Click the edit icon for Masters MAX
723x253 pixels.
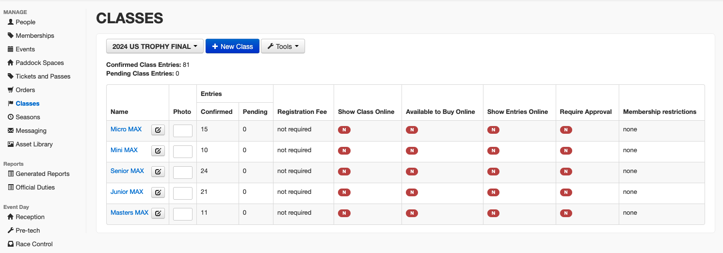point(158,213)
